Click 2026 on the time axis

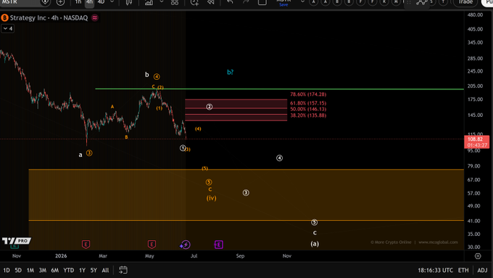[61, 255]
